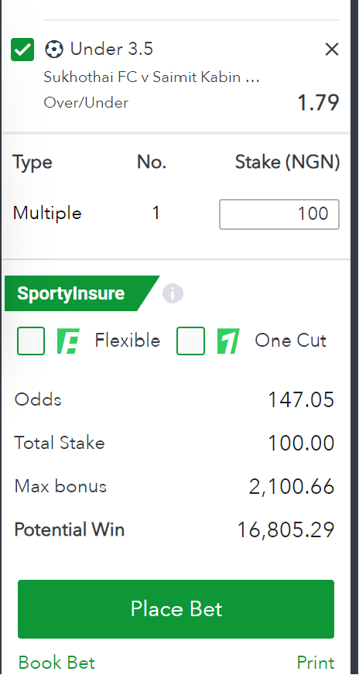
Task: Enable the Flexible insurance checkbox
Action: 31,341
